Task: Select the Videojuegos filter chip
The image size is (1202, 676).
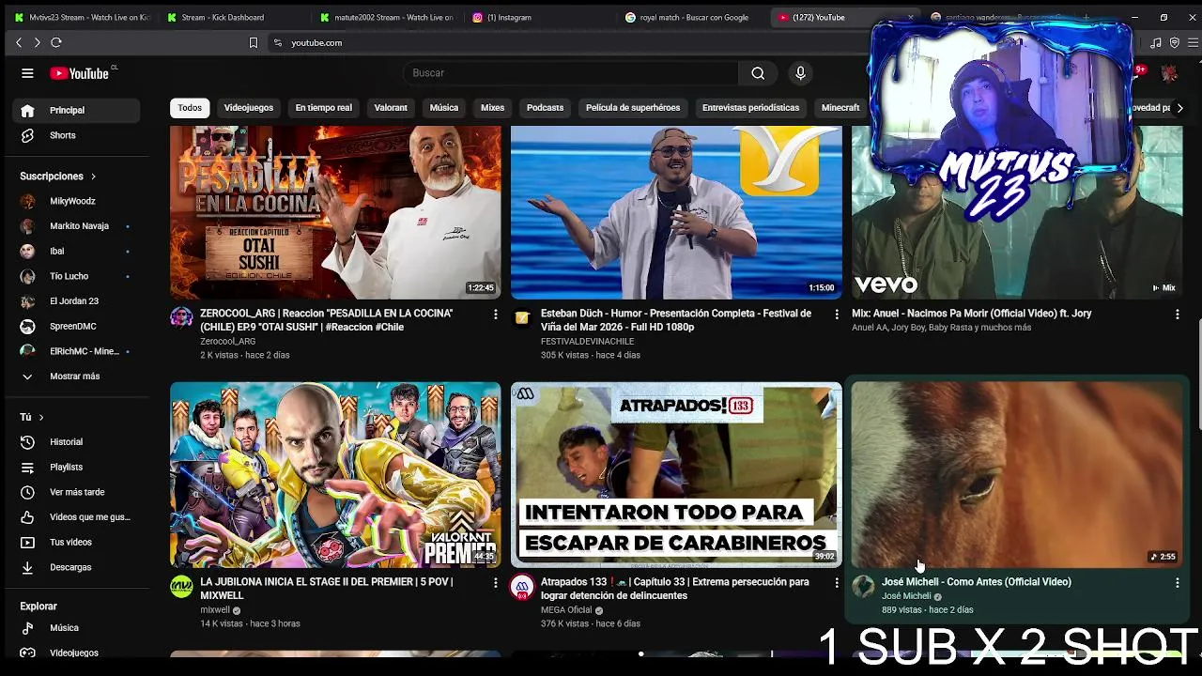Action: (x=249, y=108)
